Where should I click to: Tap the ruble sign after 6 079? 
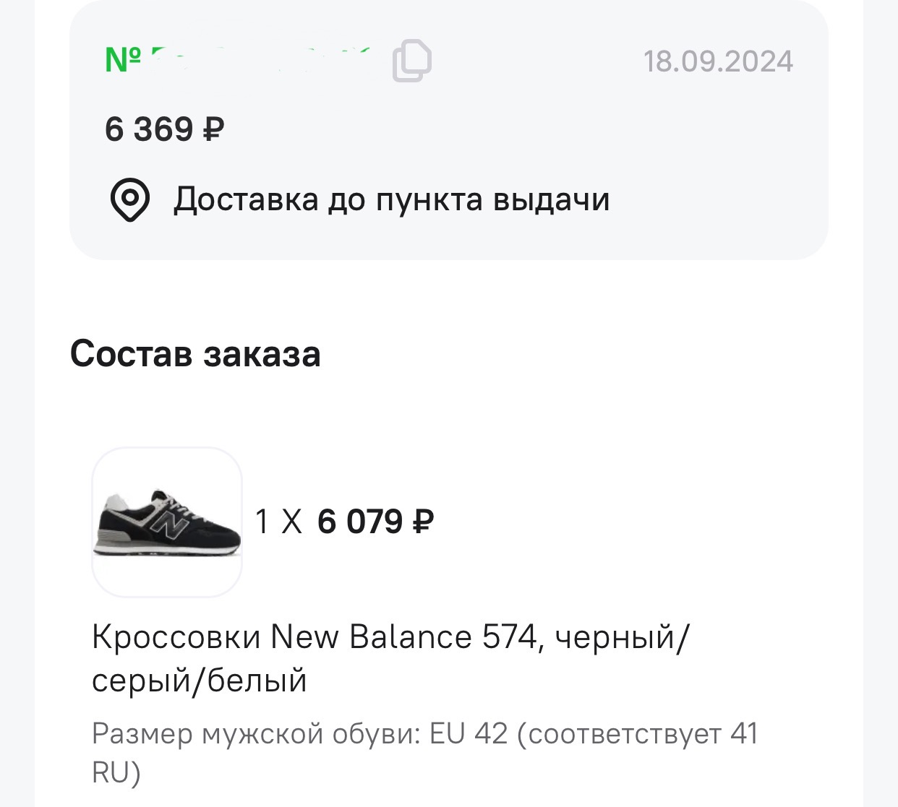coord(423,522)
